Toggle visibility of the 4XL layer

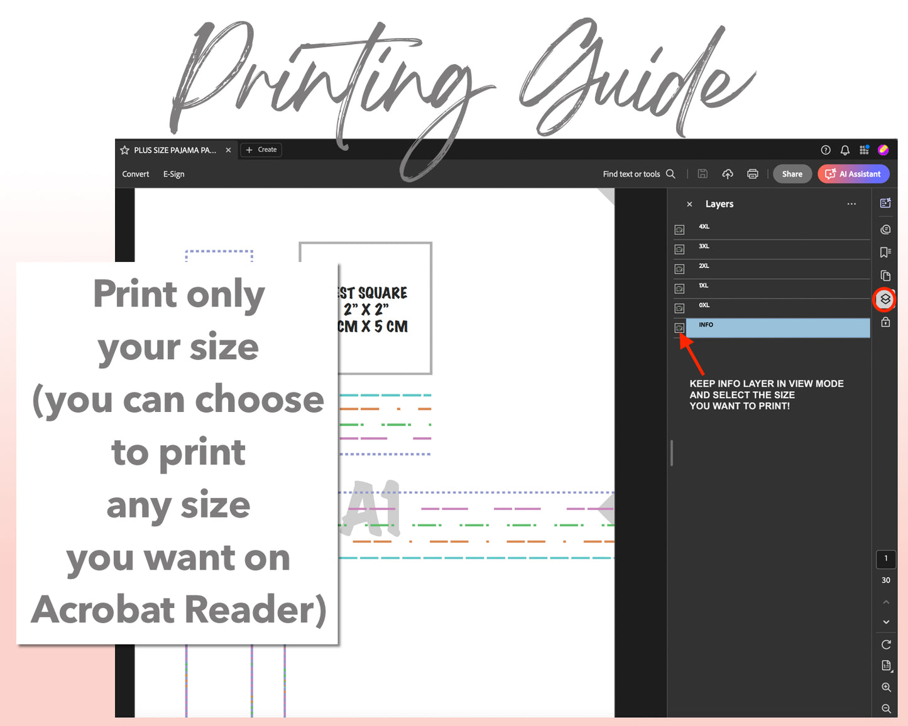click(x=679, y=230)
